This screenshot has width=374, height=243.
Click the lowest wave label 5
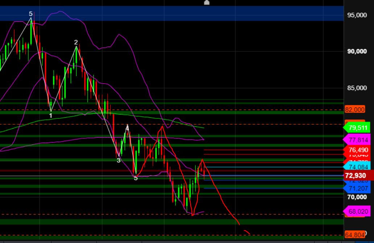tap(136, 178)
